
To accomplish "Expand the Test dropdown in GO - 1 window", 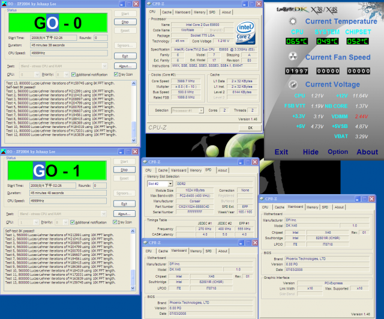I will click(104, 214).
